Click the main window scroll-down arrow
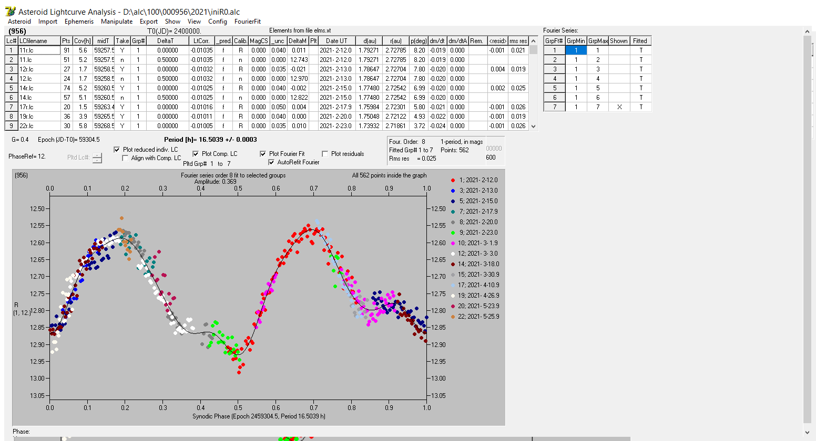Viewport: 816px width, 441px height. click(808, 433)
